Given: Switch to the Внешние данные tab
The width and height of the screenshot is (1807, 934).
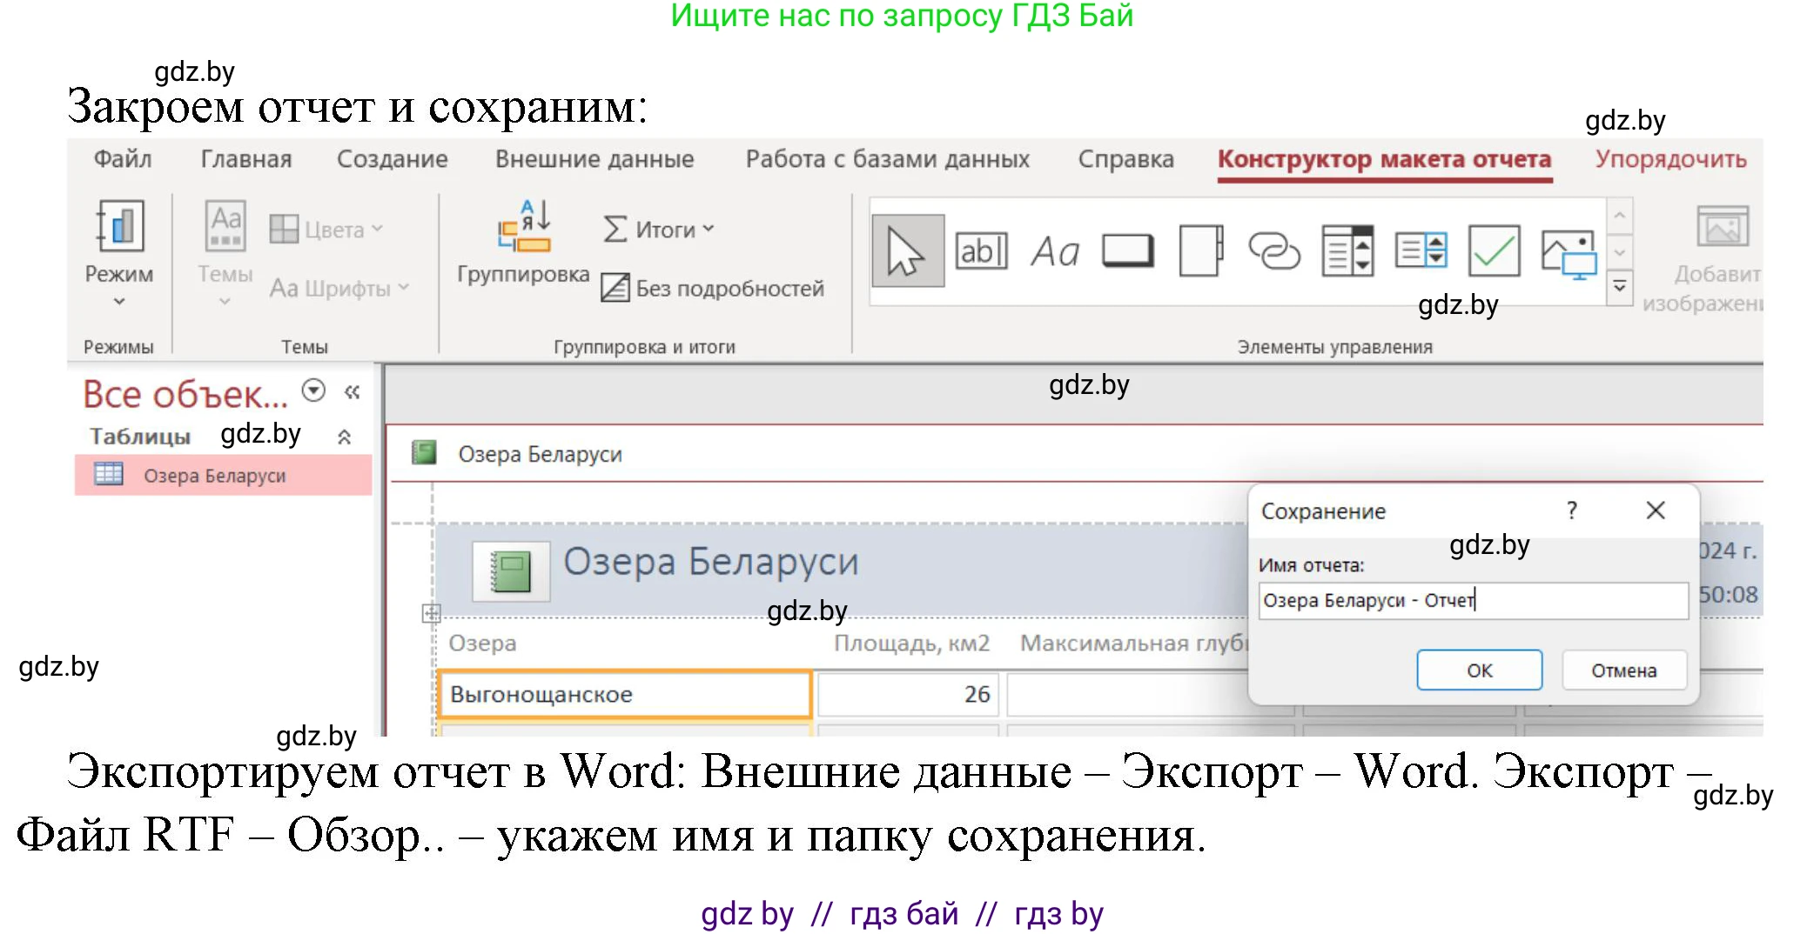Looking at the screenshot, I should 594,158.
